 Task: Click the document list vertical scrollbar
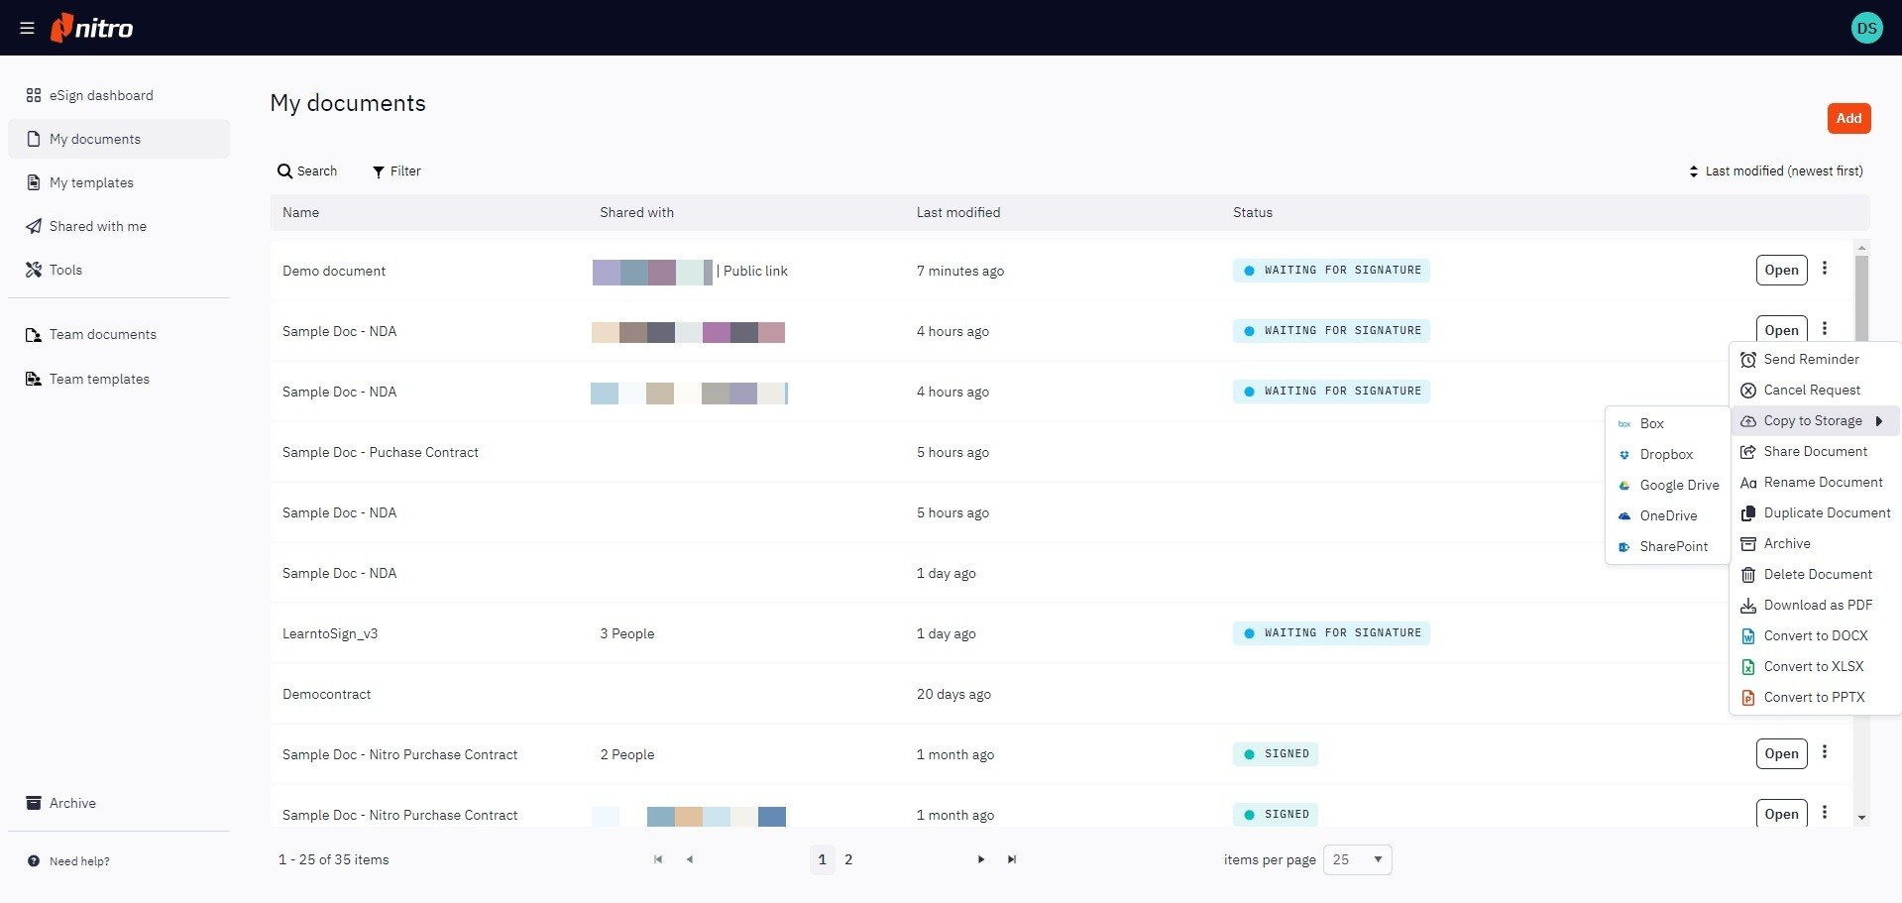[x=1861, y=297]
